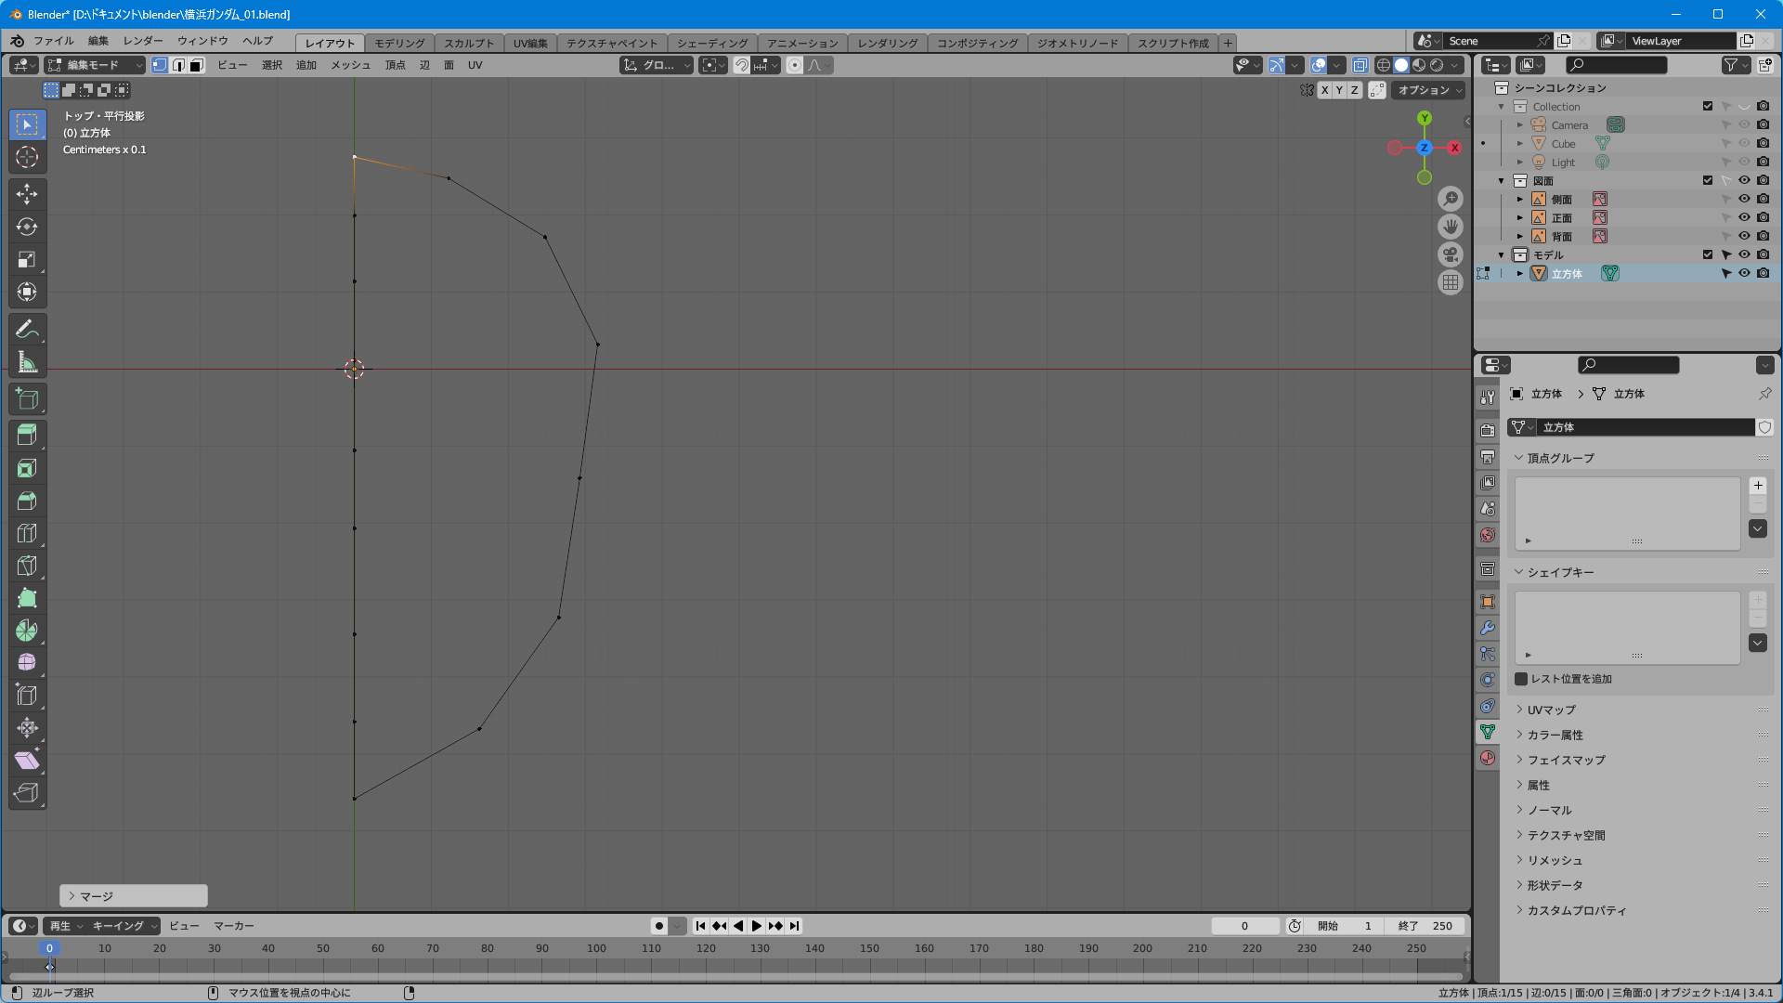
Task: Collapse the モデル collection tree
Action: (1502, 254)
